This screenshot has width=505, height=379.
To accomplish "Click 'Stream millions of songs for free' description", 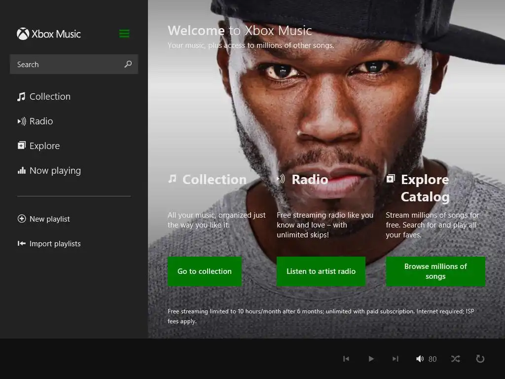I will coord(433,225).
